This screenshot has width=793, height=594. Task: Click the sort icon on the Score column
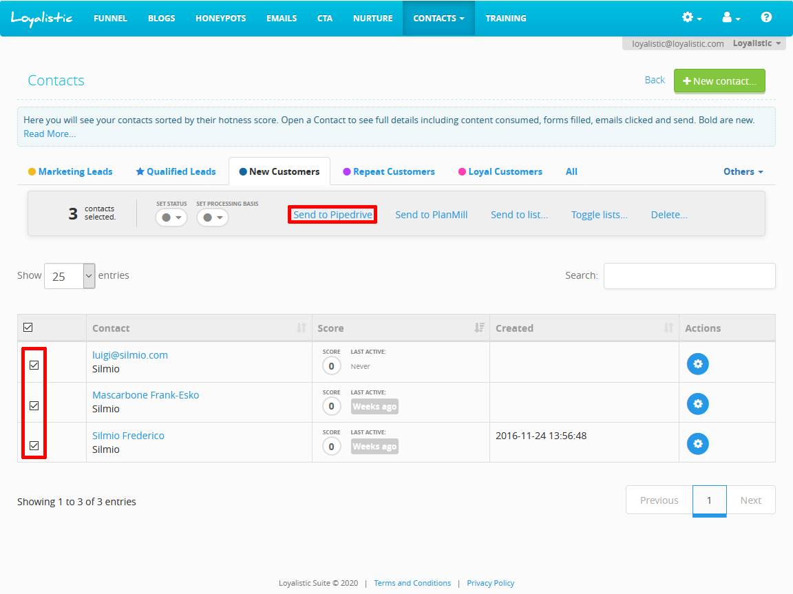(x=479, y=328)
